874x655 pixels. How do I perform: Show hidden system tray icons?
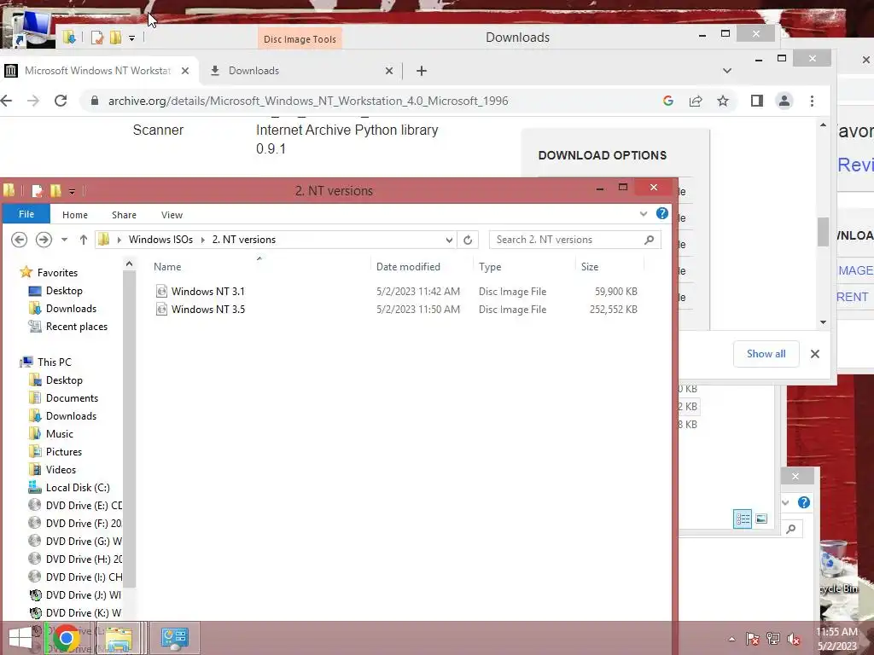pyautogui.click(x=731, y=639)
